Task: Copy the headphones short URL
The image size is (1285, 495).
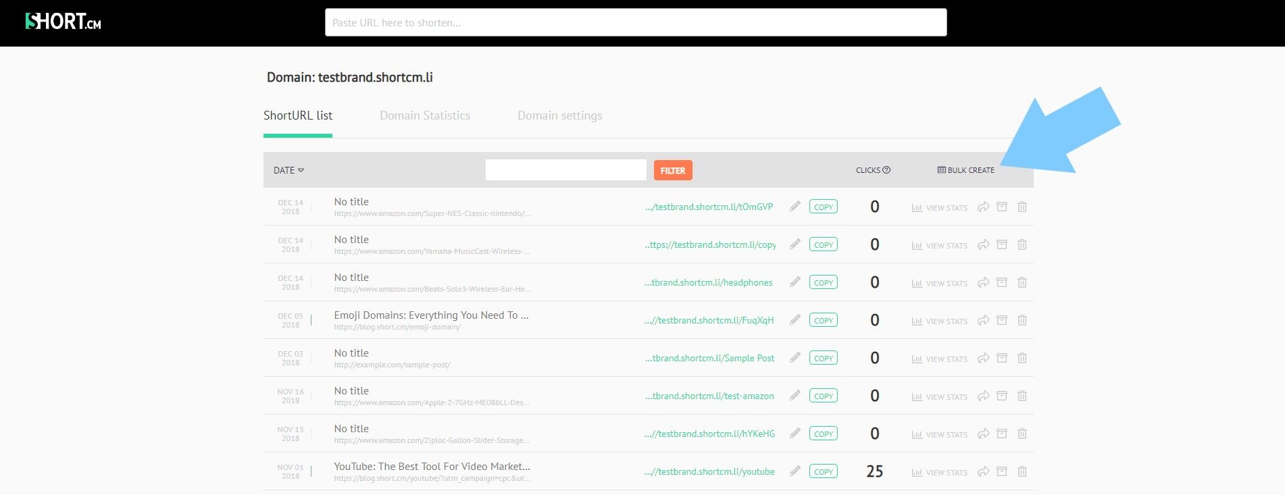Action: (823, 282)
